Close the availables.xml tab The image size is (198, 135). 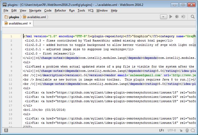tap(30, 24)
